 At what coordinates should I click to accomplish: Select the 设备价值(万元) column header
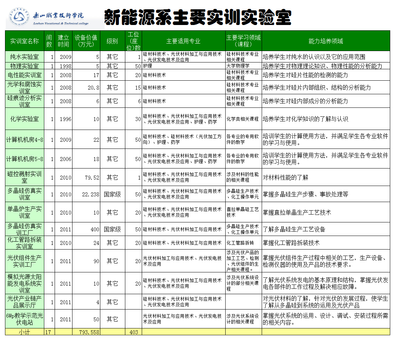click(86, 41)
